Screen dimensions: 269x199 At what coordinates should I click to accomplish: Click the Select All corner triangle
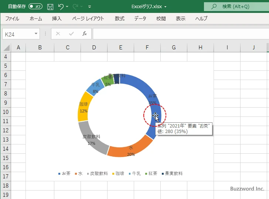6,48
